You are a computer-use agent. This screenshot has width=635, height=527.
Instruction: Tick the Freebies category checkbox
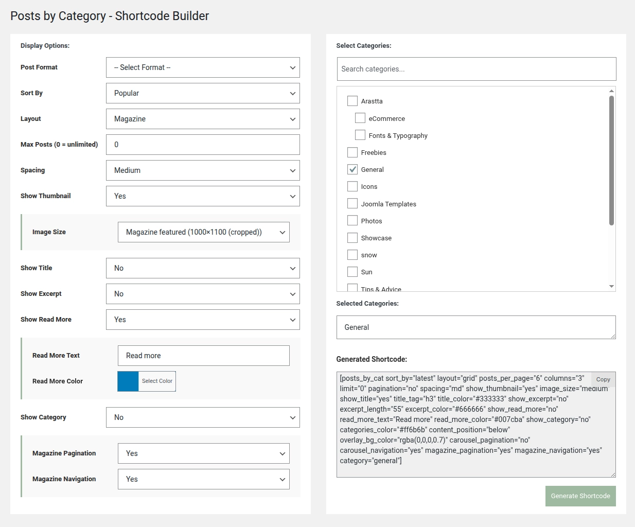(352, 152)
